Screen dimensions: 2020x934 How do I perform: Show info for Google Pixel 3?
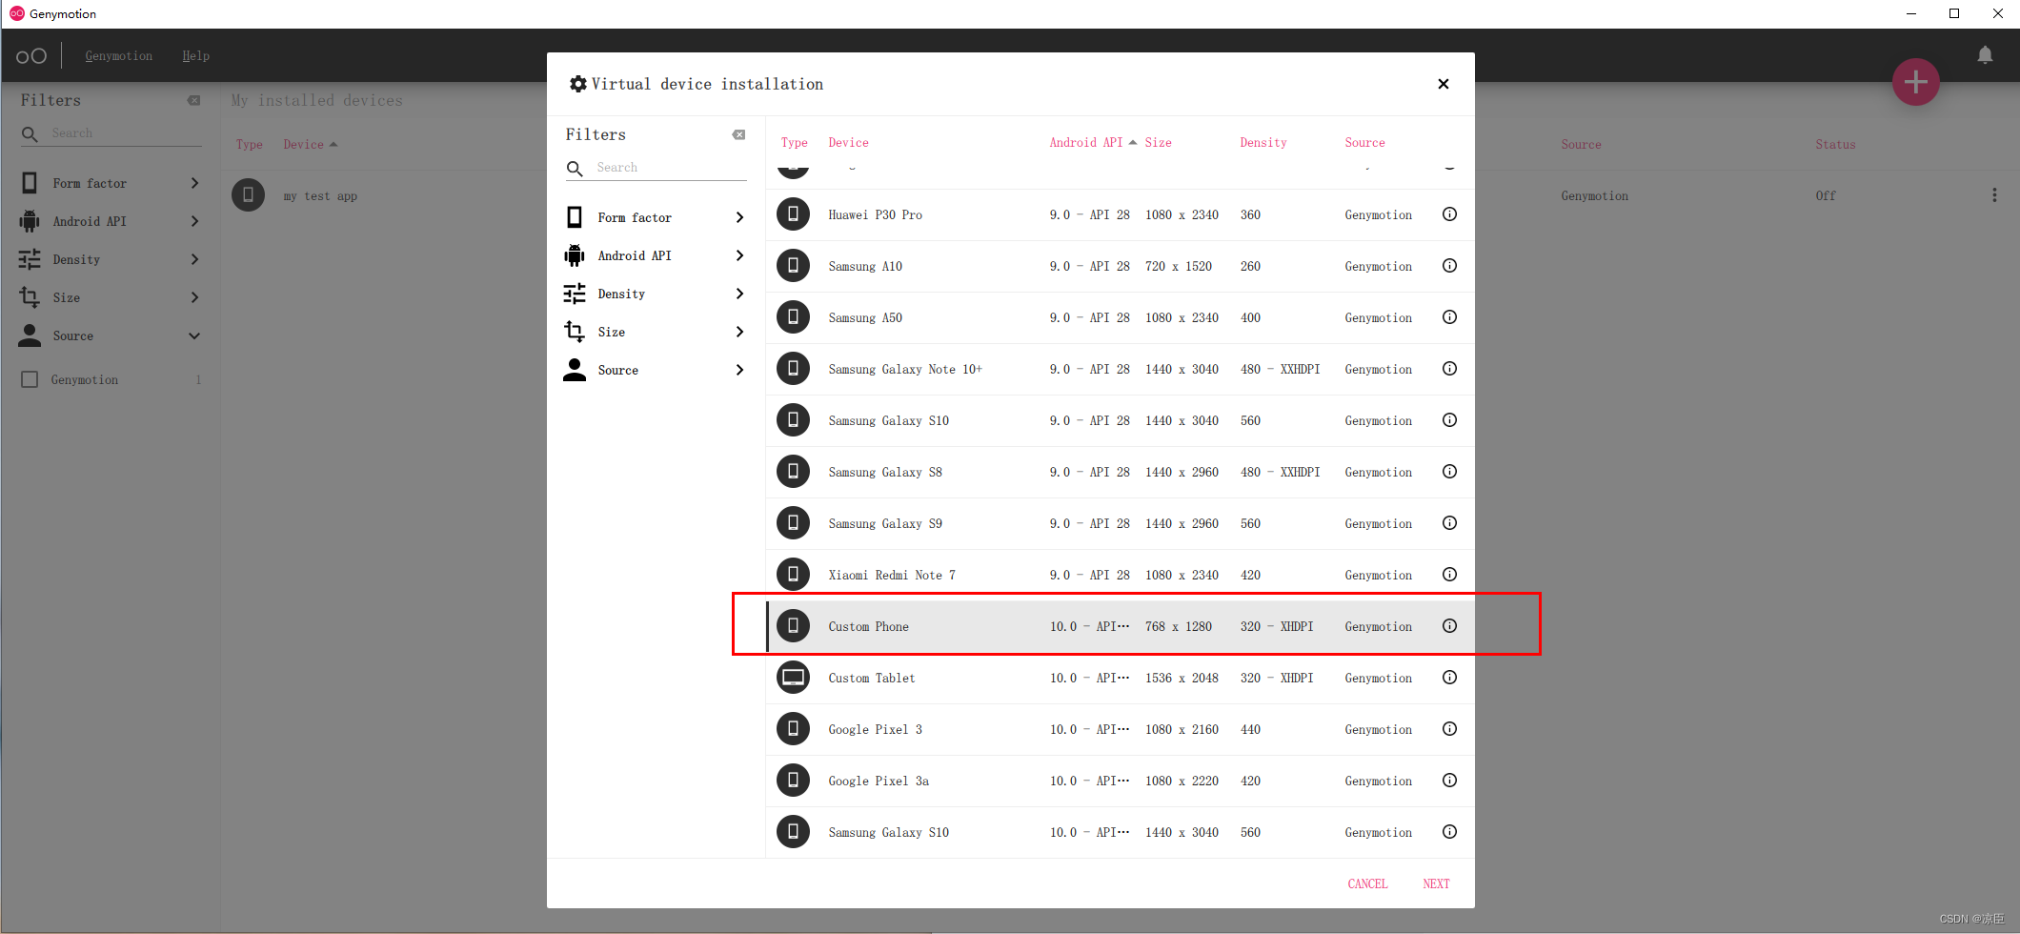pos(1449,729)
